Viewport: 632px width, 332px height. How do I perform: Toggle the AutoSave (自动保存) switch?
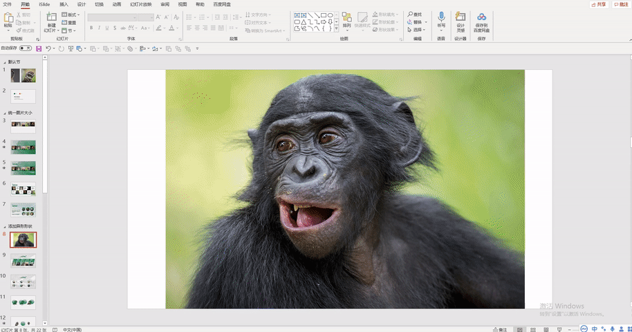pyautogui.click(x=26, y=48)
